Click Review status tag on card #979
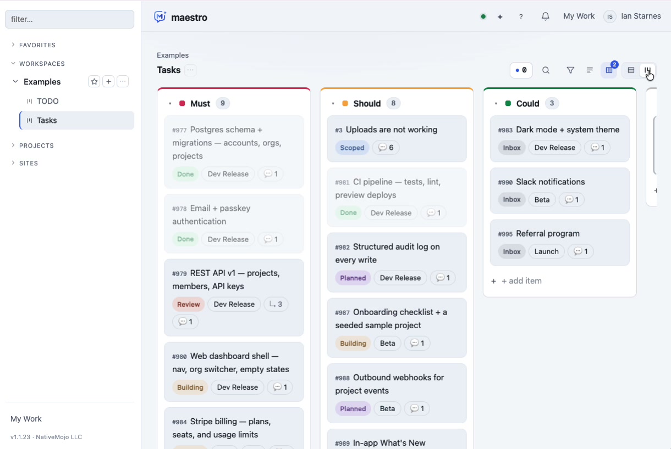 tap(189, 304)
